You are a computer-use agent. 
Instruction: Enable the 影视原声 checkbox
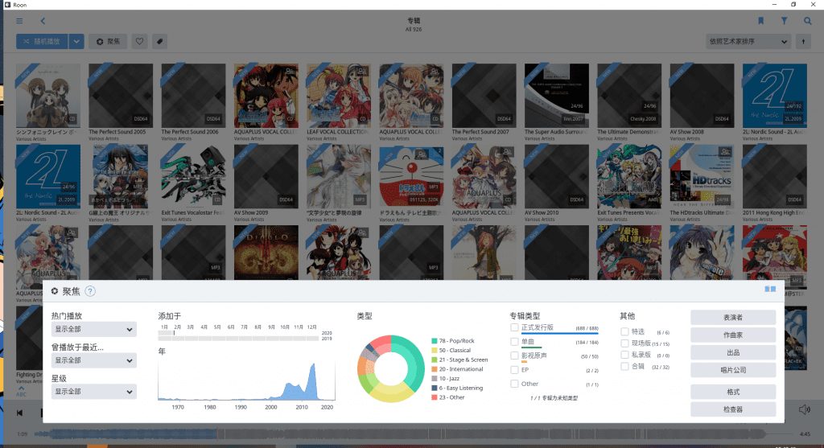pos(515,356)
